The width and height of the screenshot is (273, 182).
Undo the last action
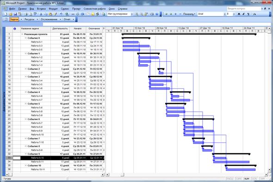[61, 14]
